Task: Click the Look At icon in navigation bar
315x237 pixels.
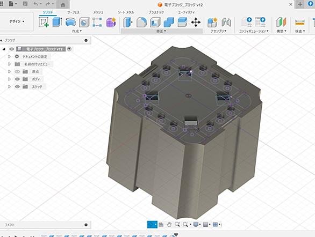Action: click(x=161, y=225)
